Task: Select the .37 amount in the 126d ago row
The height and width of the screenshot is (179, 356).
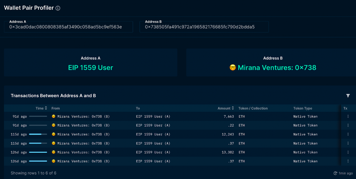Action: (x=231, y=161)
